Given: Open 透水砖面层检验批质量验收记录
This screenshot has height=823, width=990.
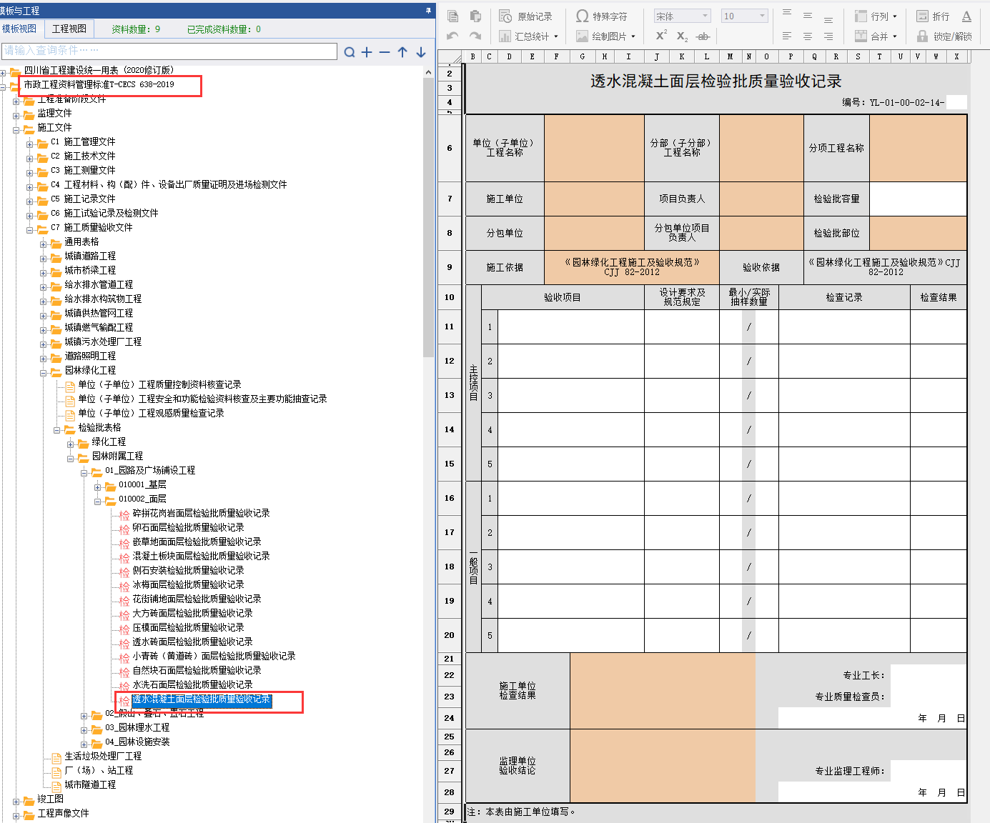Looking at the screenshot, I should pyautogui.click(x=192, y=642).
